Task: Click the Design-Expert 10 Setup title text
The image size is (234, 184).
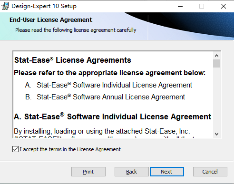Action: point(44,6)
